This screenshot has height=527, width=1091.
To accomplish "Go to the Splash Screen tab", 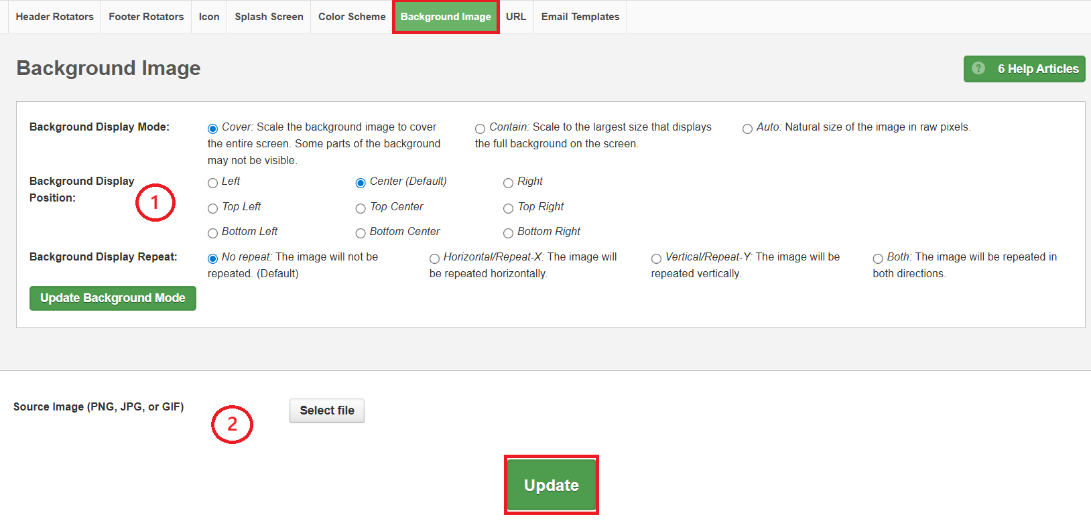I will [x=269, y=17].
